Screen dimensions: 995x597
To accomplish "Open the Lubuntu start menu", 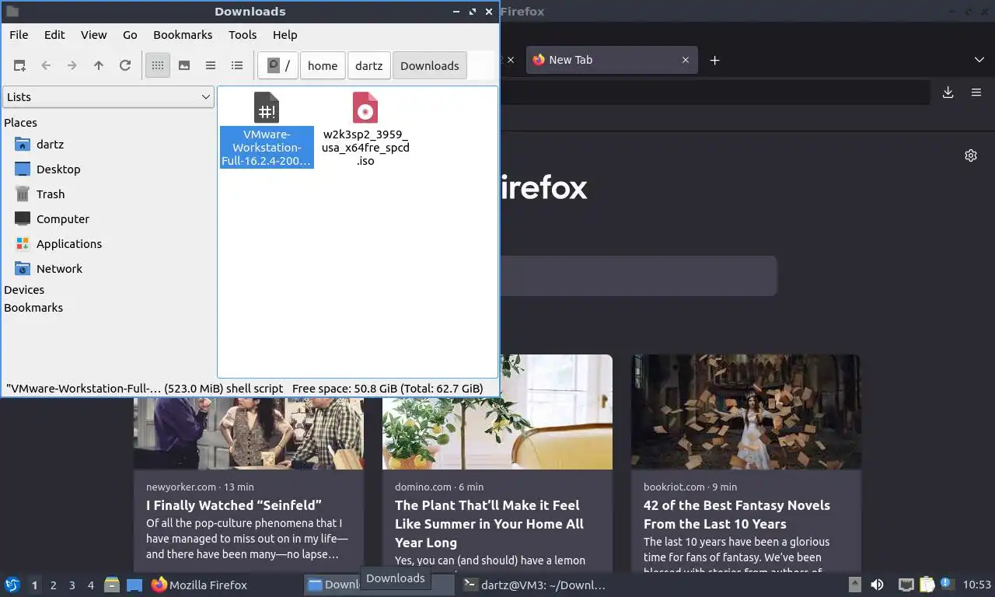I will [x=12, y=585].
